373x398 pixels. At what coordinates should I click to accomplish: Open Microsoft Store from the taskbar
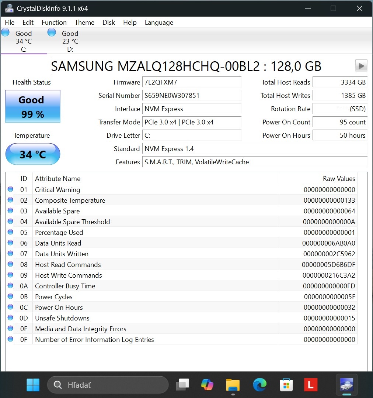(x=285, y=385)
